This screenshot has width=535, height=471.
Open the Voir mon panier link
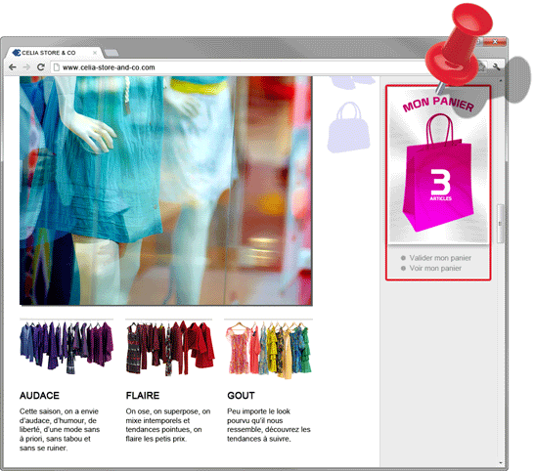tap(435, 268)
